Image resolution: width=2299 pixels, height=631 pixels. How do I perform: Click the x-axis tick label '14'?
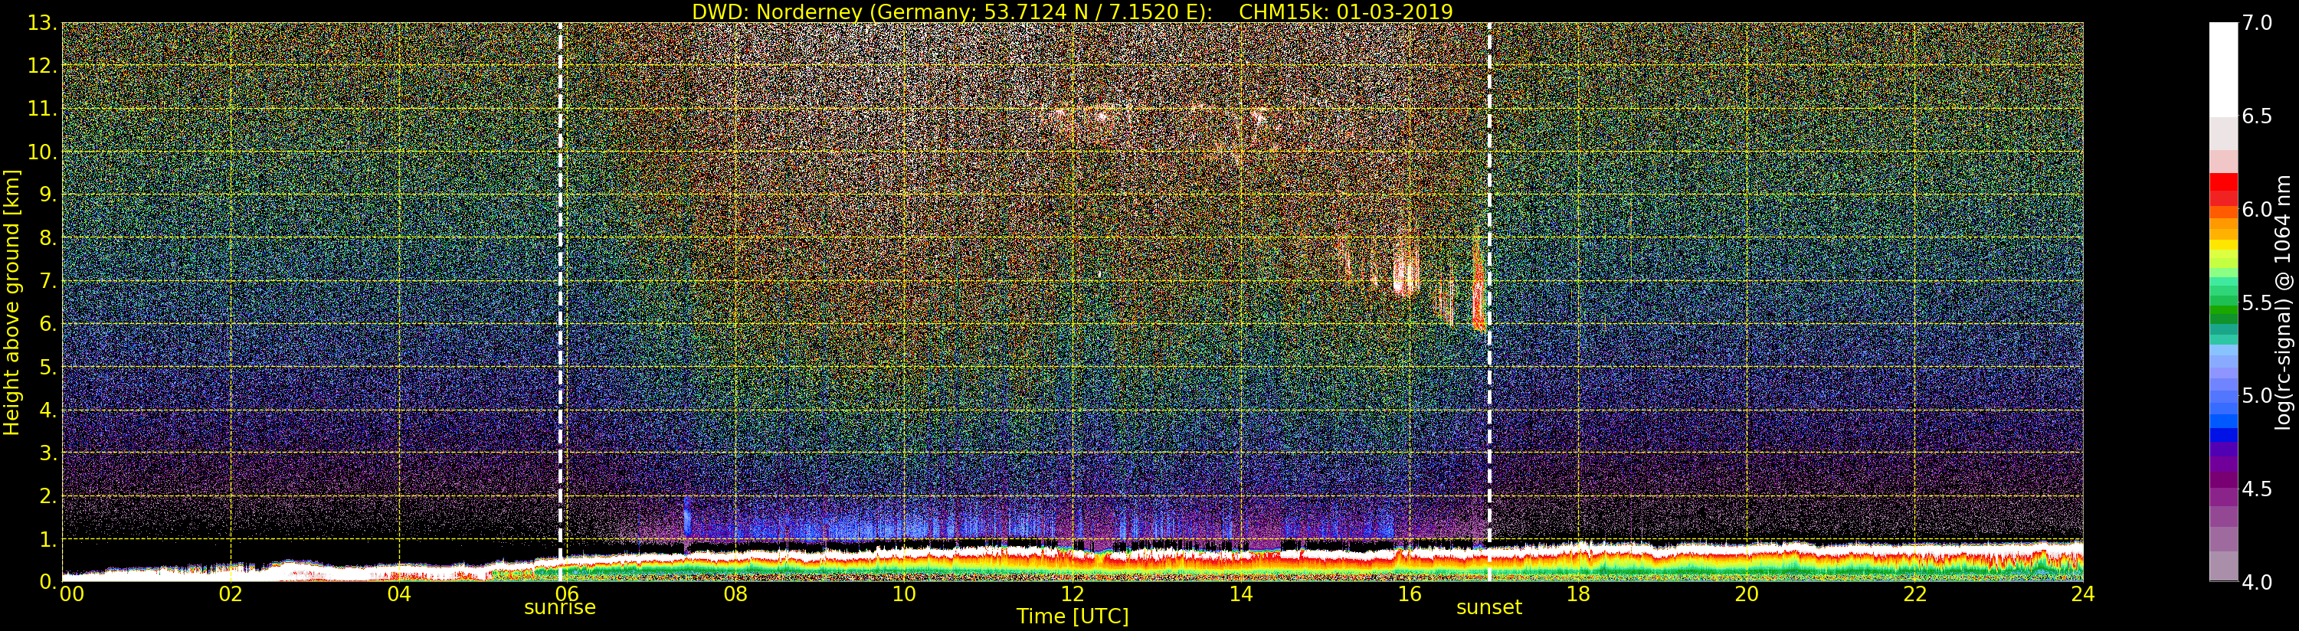(x=1240, y=594)
